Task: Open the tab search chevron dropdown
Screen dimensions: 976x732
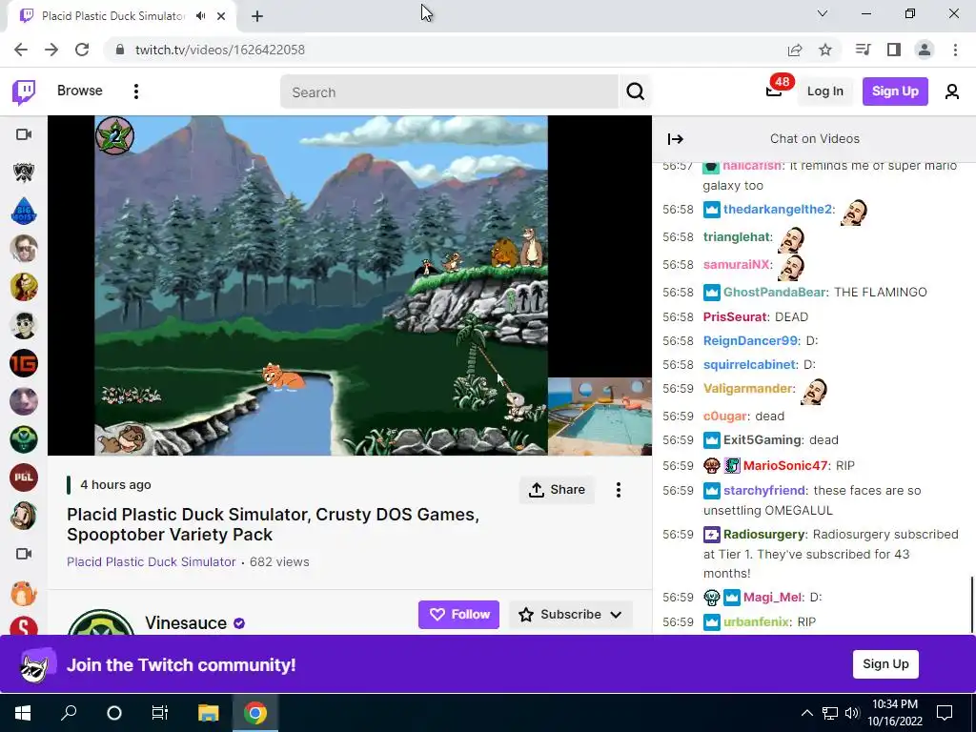Action: tap(823, 13)
